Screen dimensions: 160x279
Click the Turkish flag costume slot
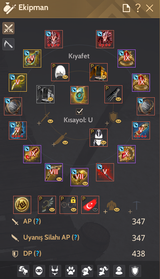click(90, 205)
